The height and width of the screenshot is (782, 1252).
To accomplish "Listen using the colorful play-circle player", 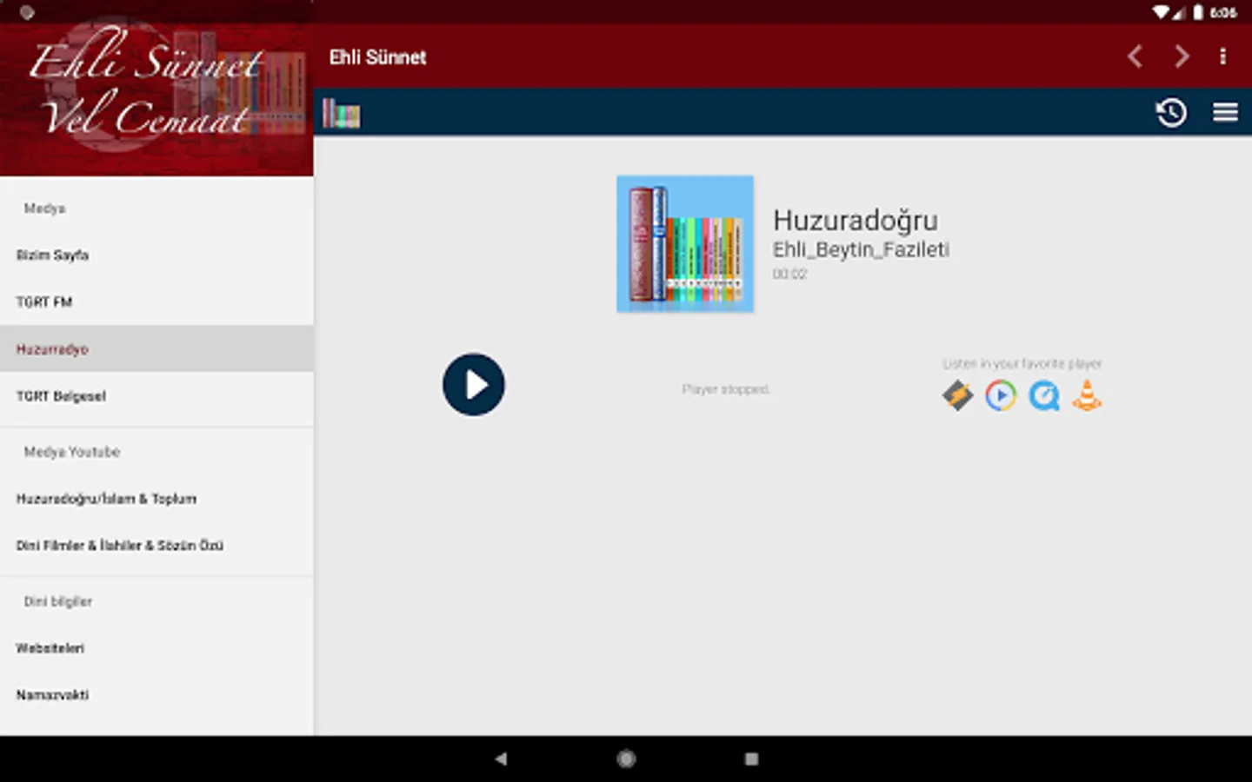I will (1001, 395).
